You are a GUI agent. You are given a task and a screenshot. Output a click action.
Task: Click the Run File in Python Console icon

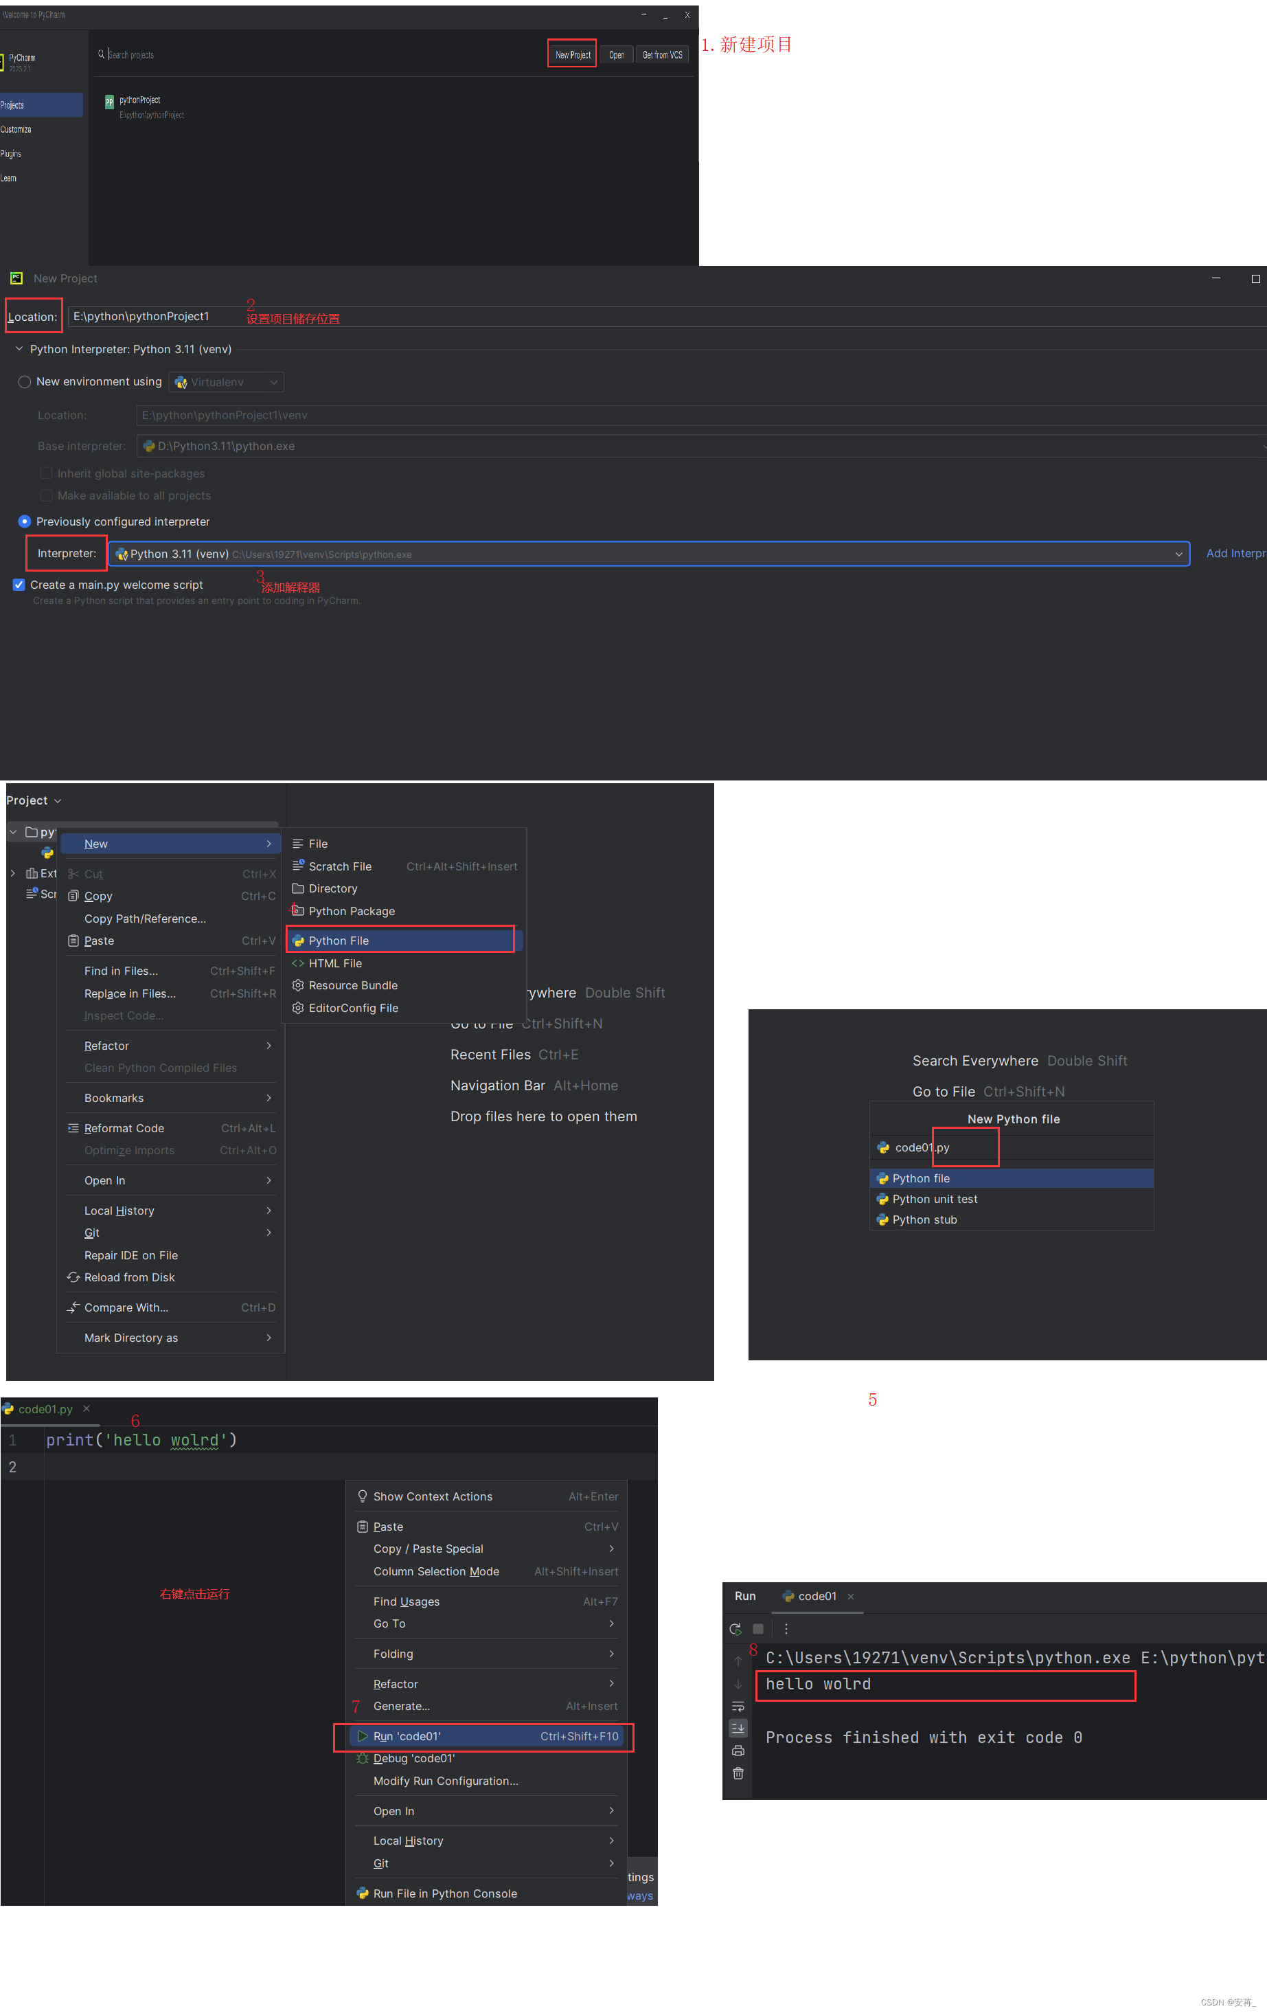pyautogui.click(x=362, y=1893)
